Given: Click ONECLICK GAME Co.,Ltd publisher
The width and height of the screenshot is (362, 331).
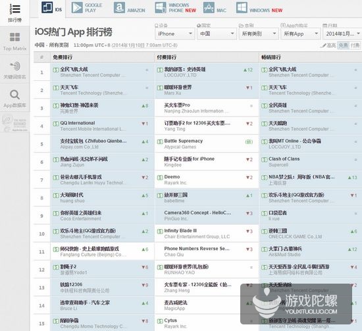Looking at the screenshot, I should pyautogui.click(x=295, y=237).
